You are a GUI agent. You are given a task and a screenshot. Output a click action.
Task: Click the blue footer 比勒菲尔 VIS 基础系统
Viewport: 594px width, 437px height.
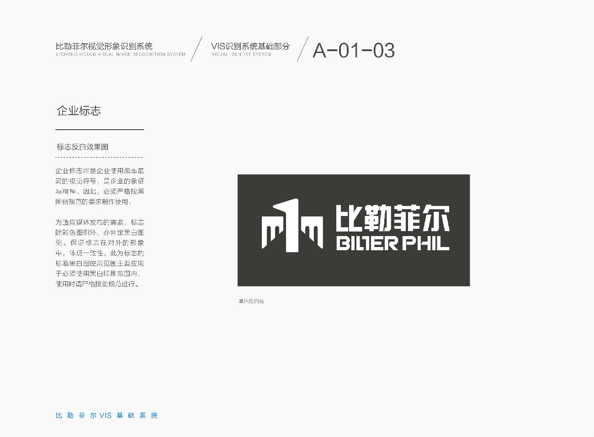click(106, 416)
